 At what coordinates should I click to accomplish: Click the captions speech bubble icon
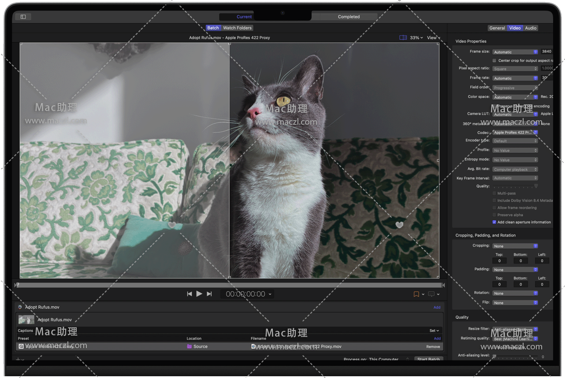click(x=431, y=294)
